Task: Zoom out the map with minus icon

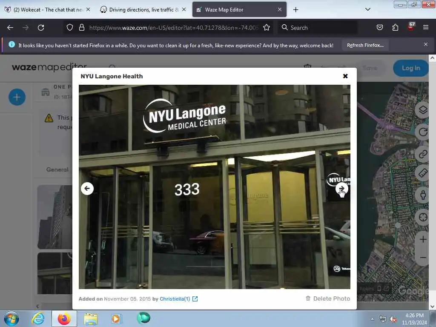Action: 423,258
